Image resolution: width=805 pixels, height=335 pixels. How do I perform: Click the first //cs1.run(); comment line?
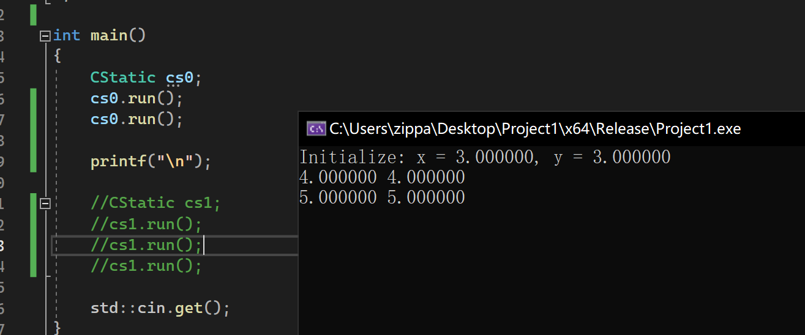[x=146, y=224]
